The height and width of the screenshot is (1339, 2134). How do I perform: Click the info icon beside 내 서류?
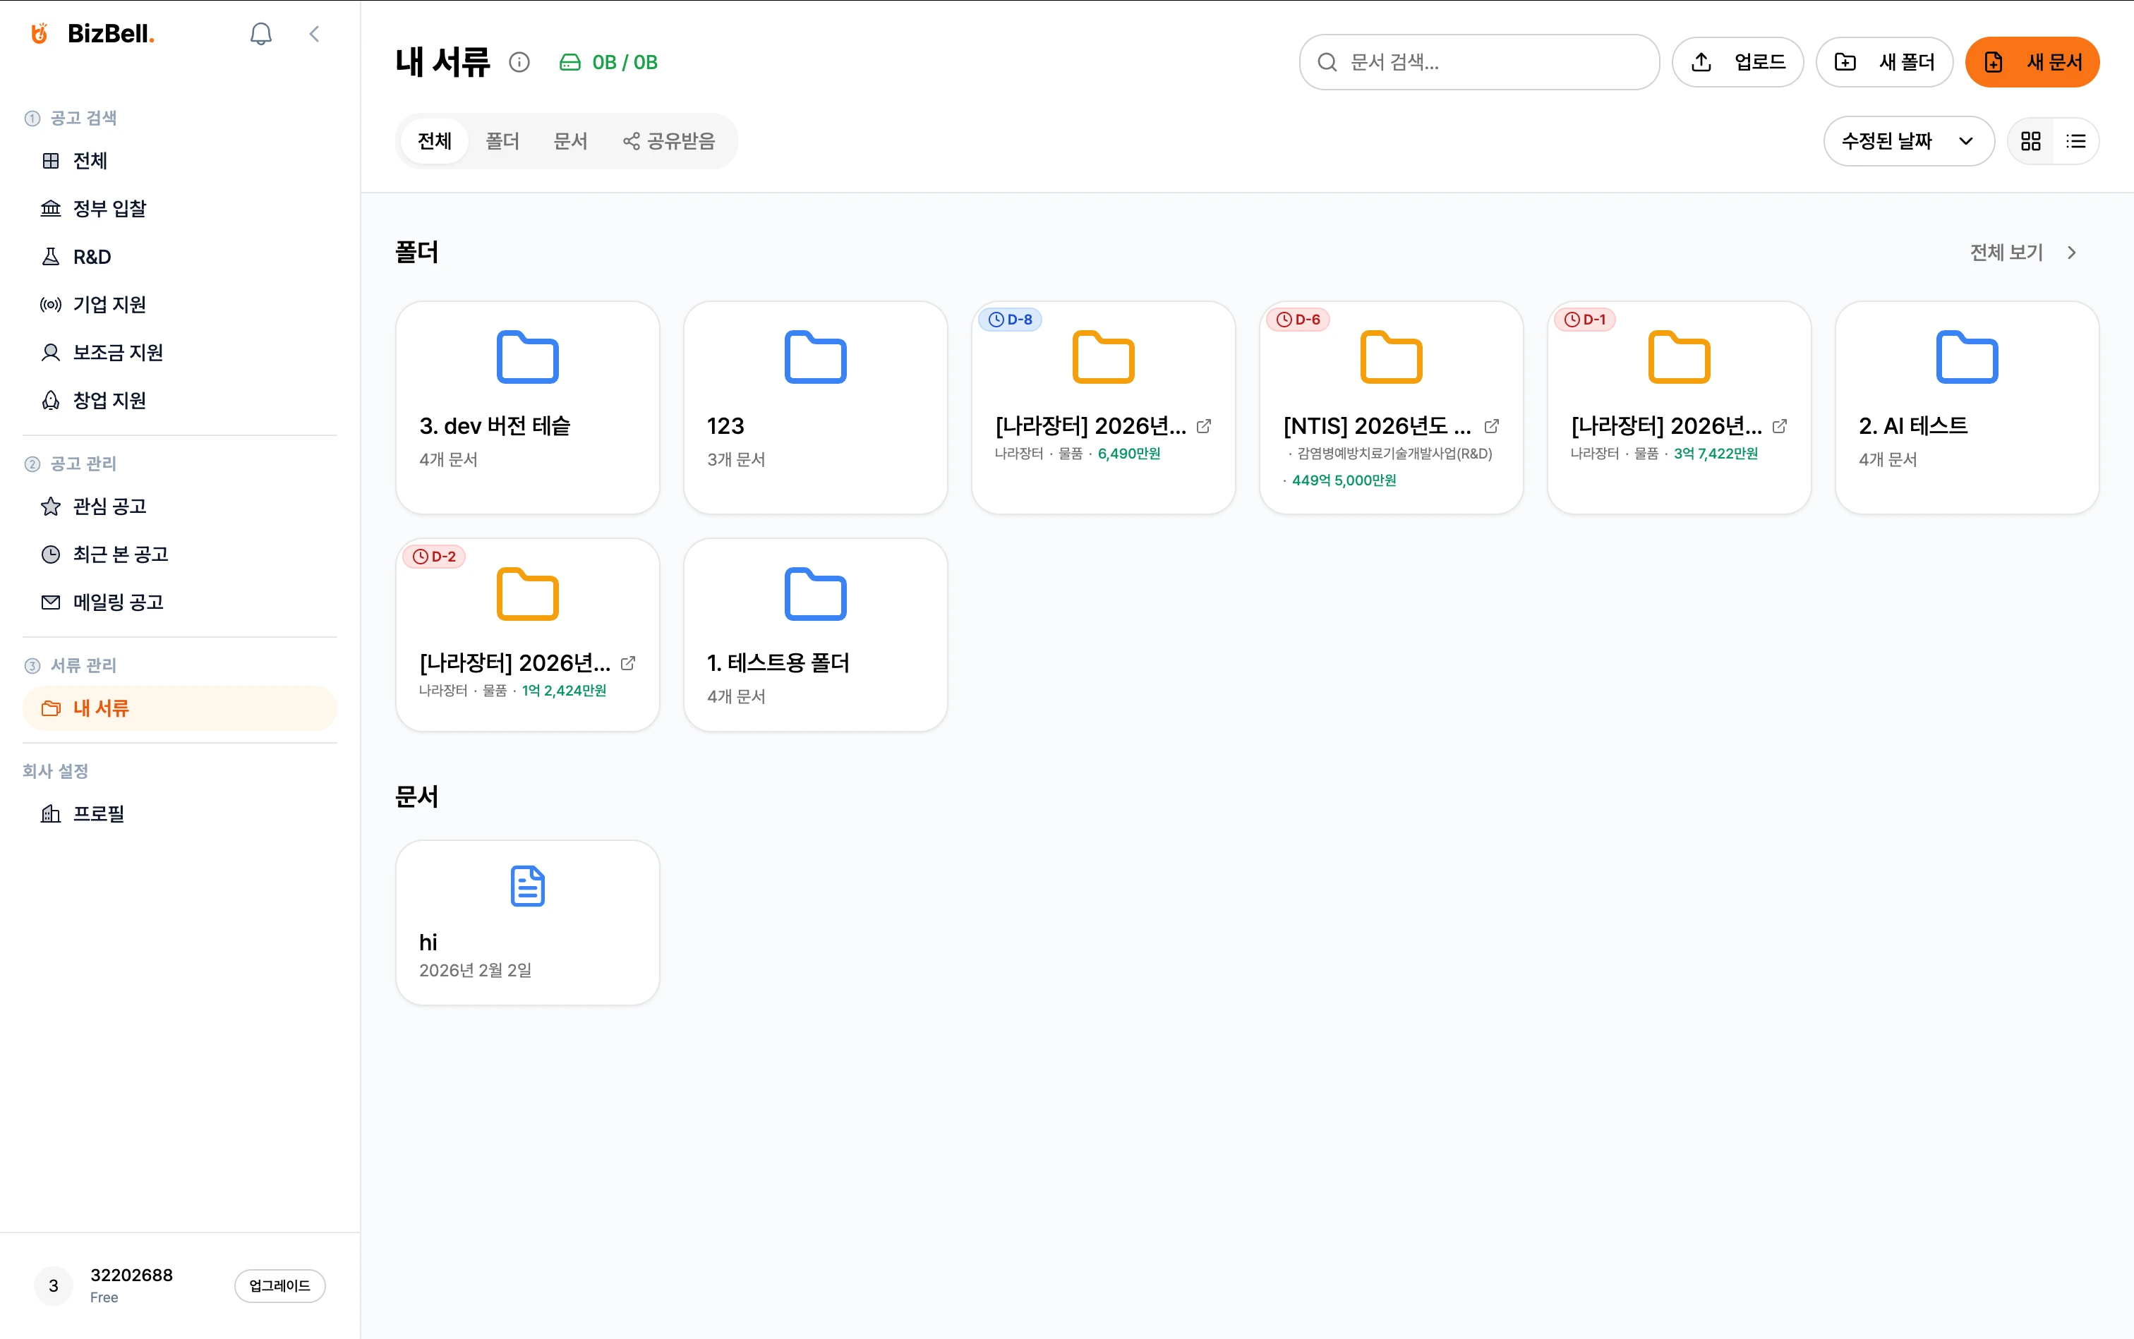pyautogui.click(x=519, y=62)
